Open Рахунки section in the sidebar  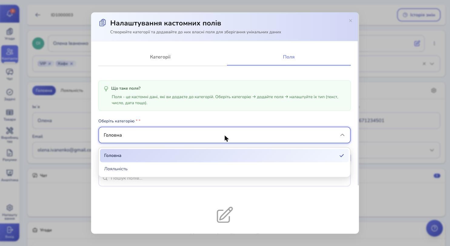(x=9, y=155)
